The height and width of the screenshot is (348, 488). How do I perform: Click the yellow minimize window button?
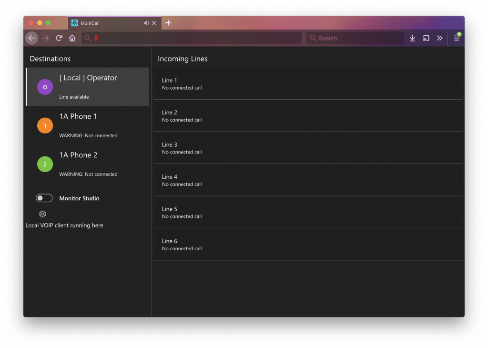coord(40,23)
